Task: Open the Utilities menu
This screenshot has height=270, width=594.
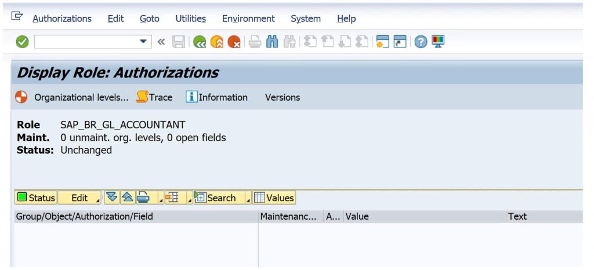Action: 190,19
